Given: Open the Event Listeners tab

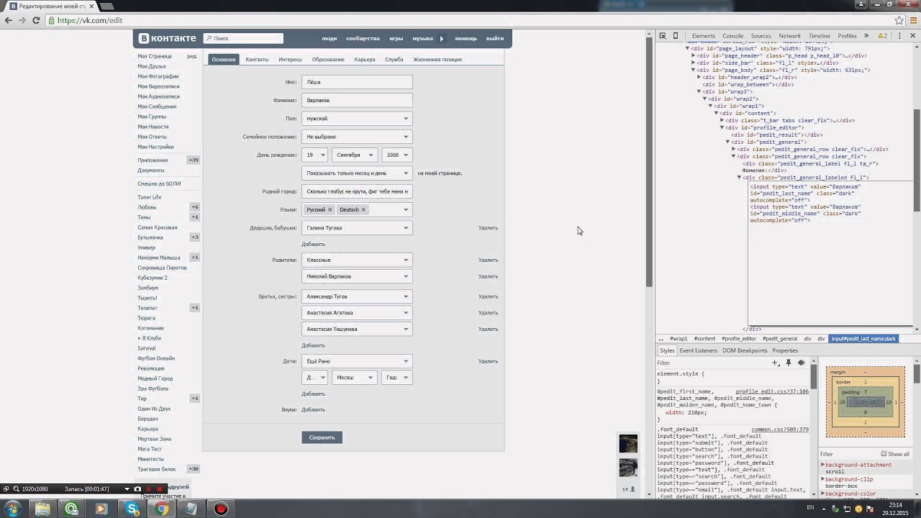Looking at the screenshot, I should tap(698, 350).
